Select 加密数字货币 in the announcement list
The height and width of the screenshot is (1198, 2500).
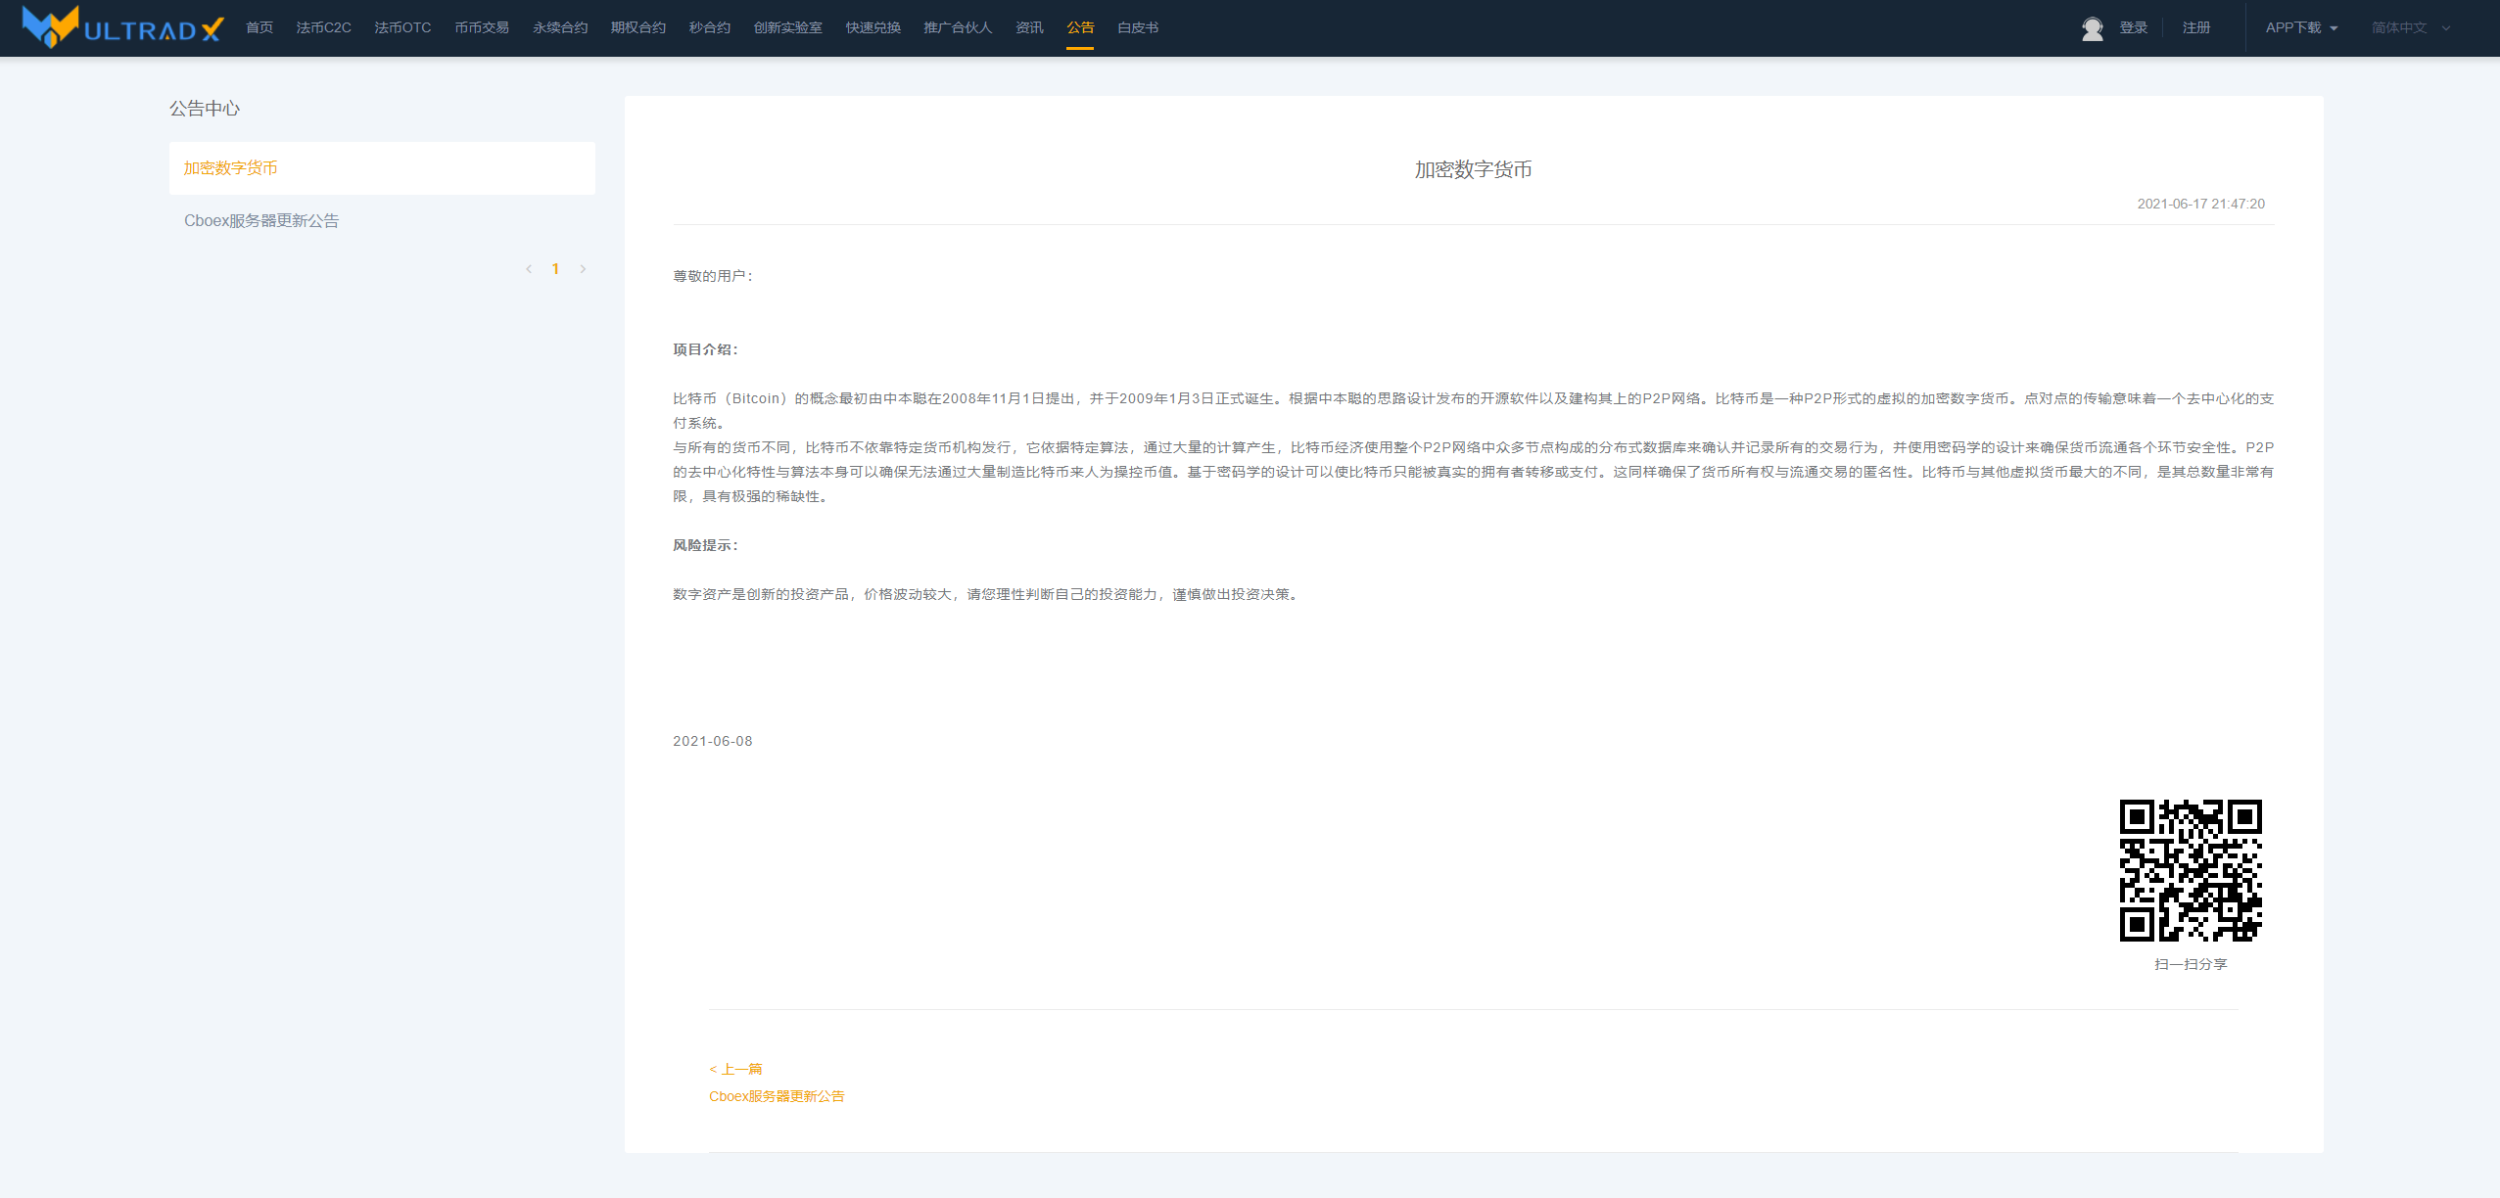point(231,168)
